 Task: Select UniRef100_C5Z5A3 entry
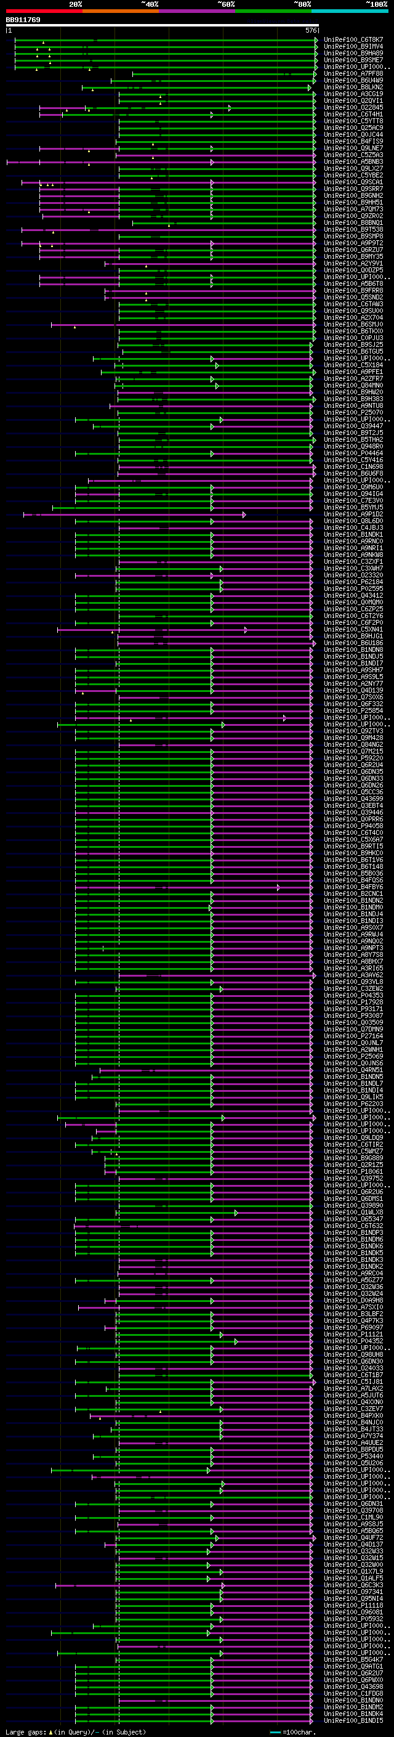point(353,155)
